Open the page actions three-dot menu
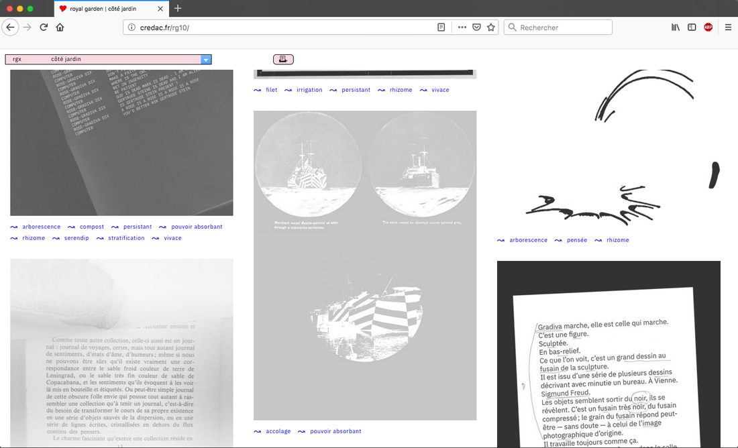Image resolution: width=738 pixels, height=448 pixels. click(462, 27)
